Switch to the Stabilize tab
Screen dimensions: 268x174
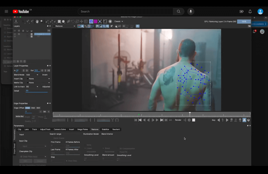(x=105, y=129)
